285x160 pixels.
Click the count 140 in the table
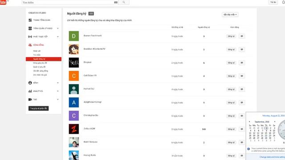[x=204, y=129]
